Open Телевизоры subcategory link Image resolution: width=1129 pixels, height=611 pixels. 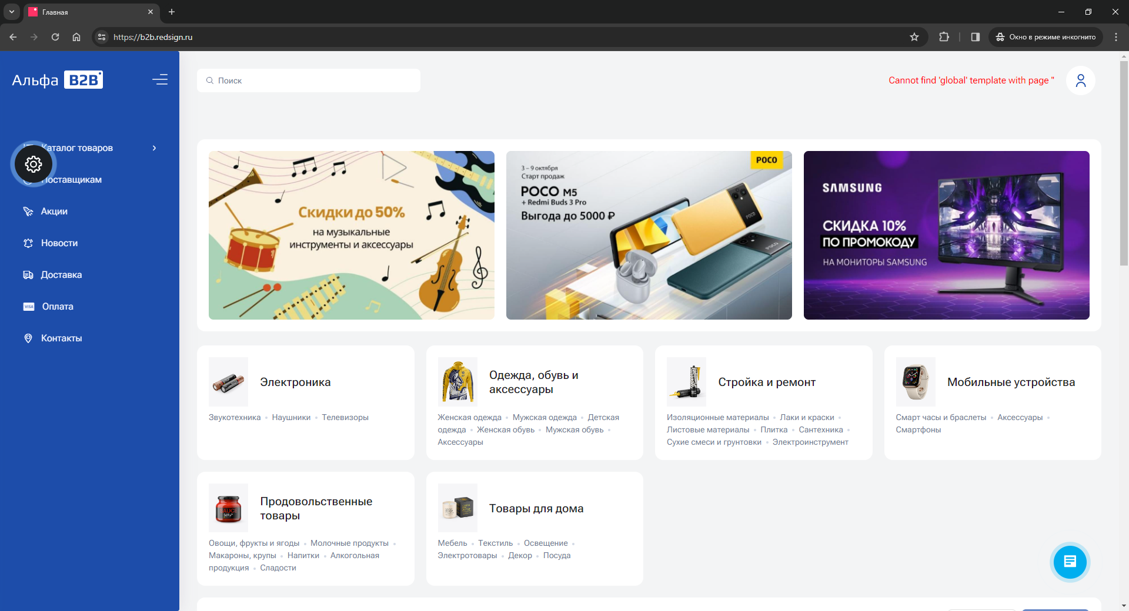(x=345, y=418)
